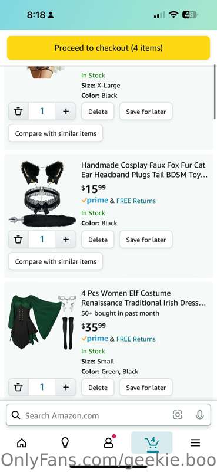Tap trash icon for Cat Ear Headband item

(18, 240)
